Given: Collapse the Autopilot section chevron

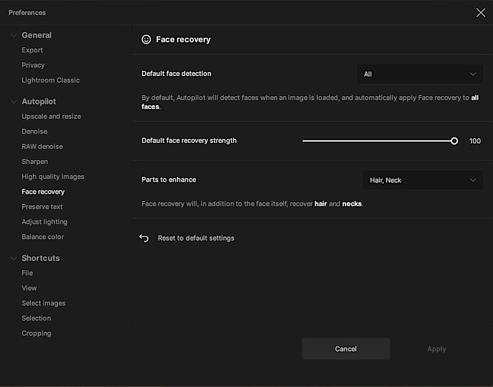Looking at the screenshot, I should (13, 102).
